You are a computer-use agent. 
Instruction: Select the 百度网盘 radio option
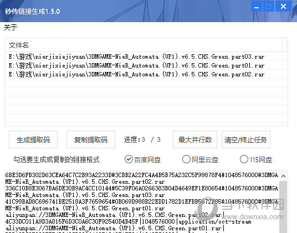(142, 159)
